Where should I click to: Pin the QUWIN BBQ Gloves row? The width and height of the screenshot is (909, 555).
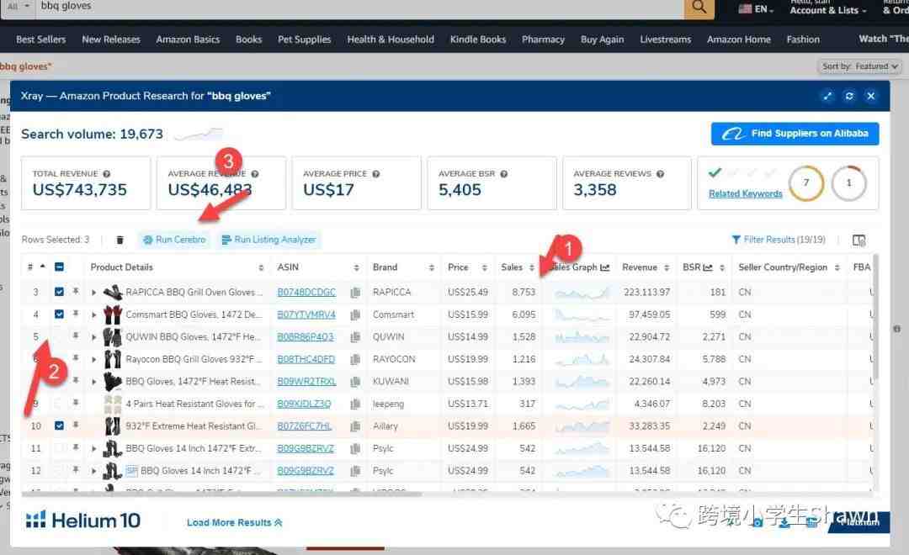click(76, 336)
